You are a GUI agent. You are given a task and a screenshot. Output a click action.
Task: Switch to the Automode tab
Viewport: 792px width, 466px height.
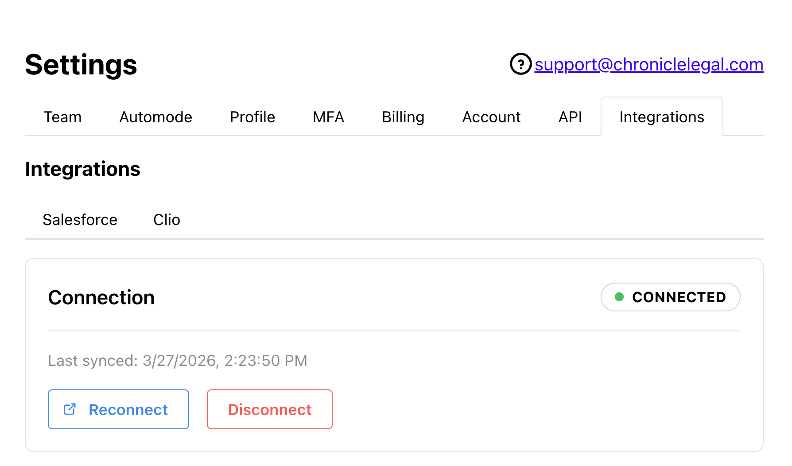(x=155, y=117)
